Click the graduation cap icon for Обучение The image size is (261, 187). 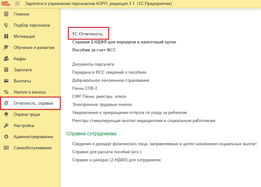[x=6, y=48]
